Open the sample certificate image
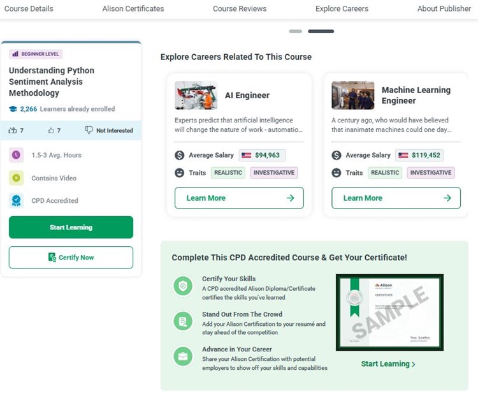The image size is (478, 396). click(x=389, y=312)
